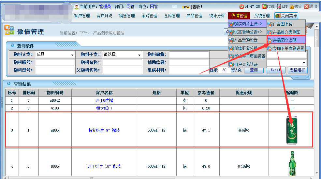Select 产品图文说明 in the submenu
The width and height of the screenshot is (321, 179).
point(286,40)
